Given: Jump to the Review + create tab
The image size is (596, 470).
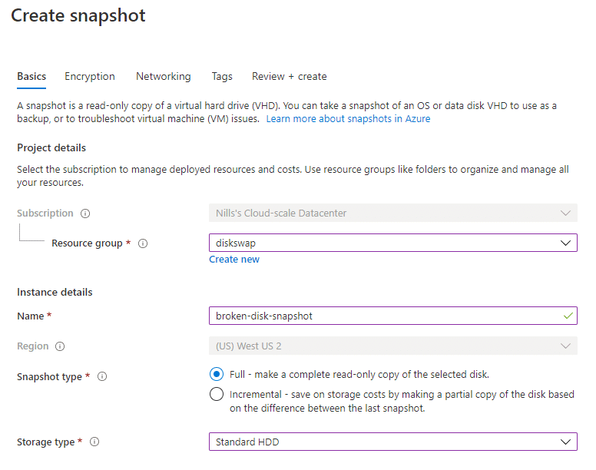Looking at the screenshot, I should click(x=289, y=77).
